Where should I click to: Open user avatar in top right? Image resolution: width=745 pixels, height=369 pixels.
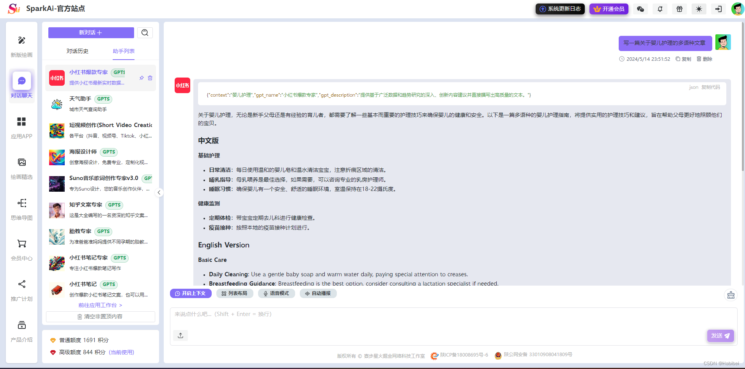pyautogui.click(x=738, y=9)
